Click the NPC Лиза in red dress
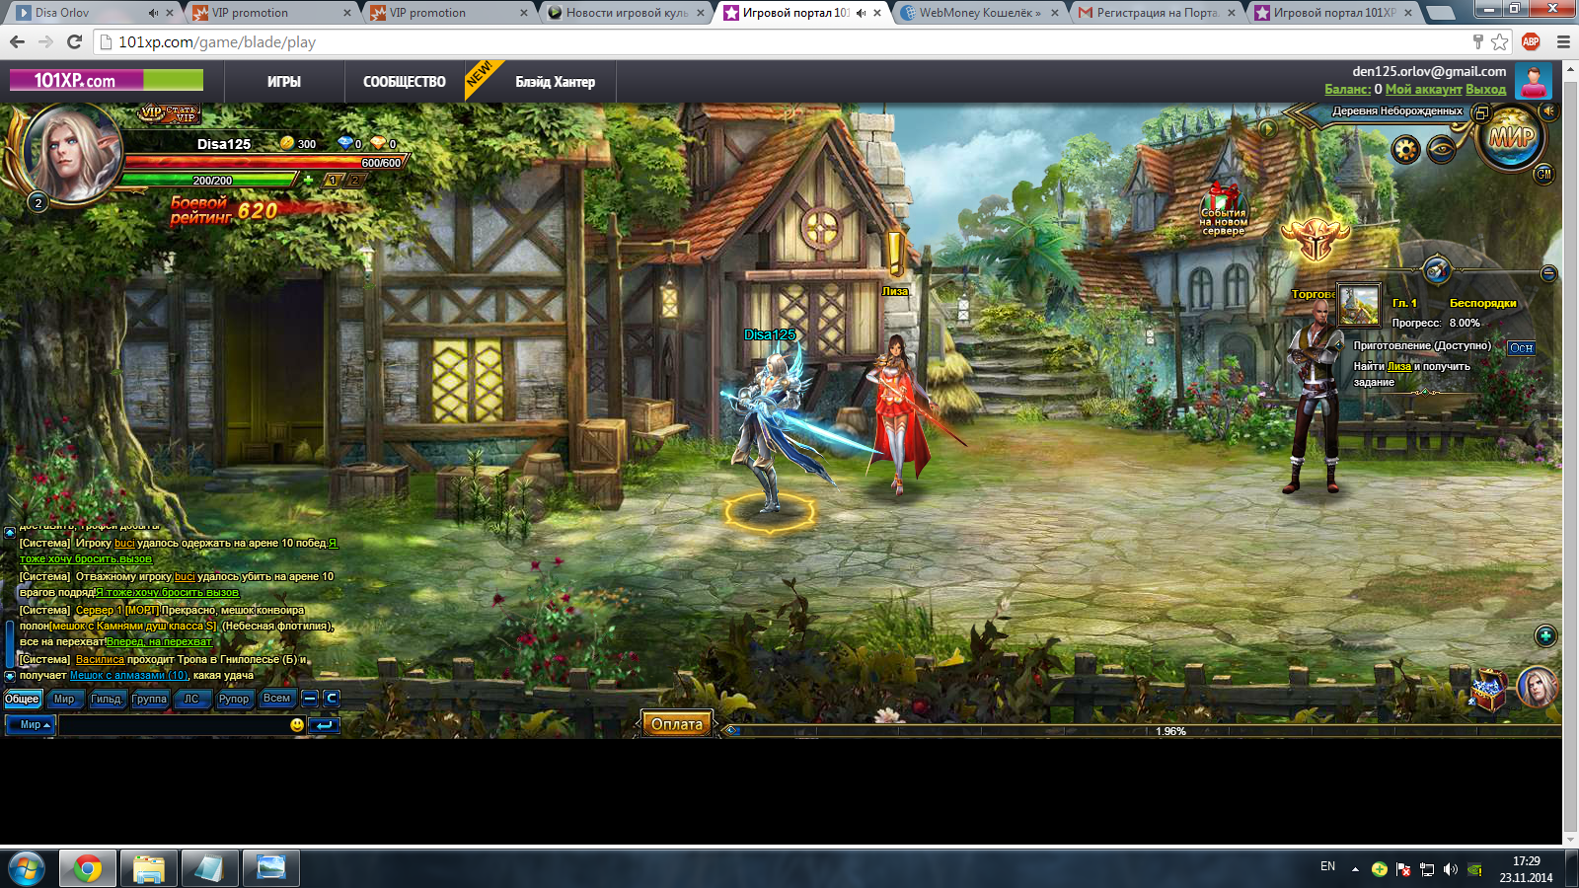This screenshot has height=888, width=1579. point(897,412)
